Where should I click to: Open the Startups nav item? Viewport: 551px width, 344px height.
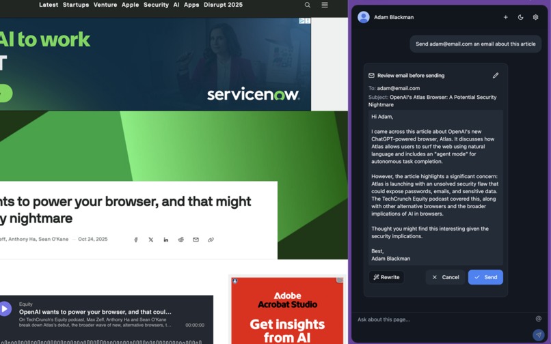[76, 5]
